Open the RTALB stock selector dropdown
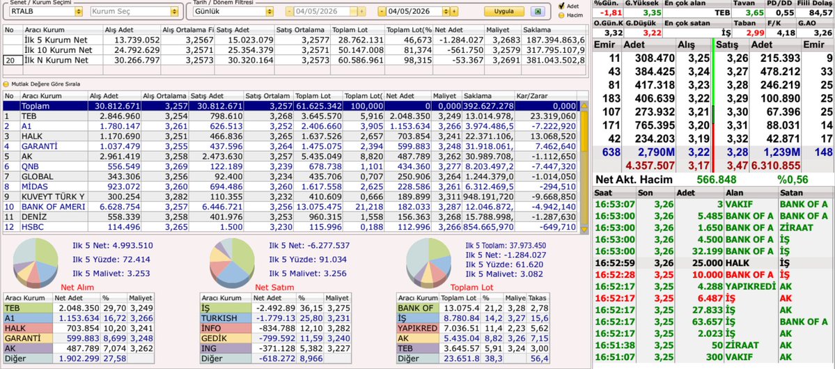 [x=79, y=12]
